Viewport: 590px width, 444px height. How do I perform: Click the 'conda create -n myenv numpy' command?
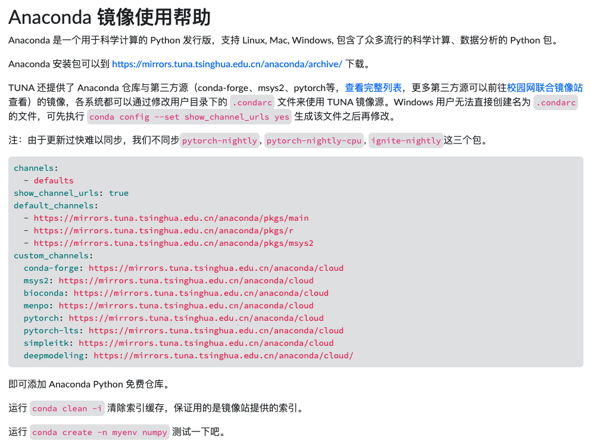(99, 432)
